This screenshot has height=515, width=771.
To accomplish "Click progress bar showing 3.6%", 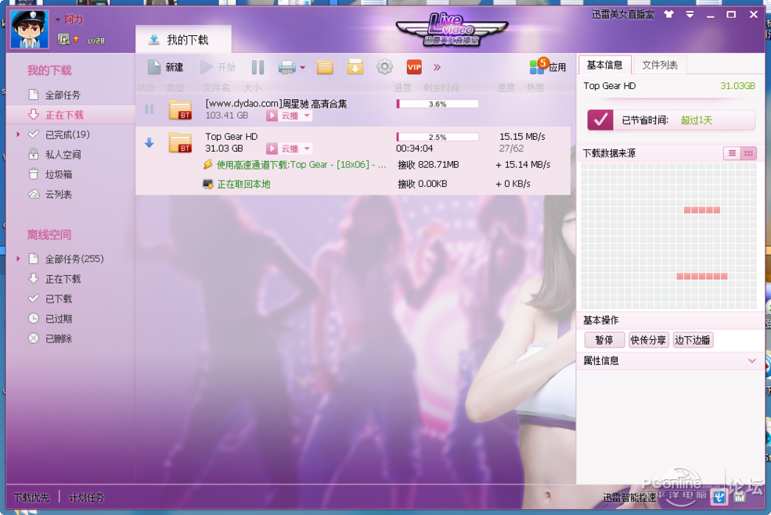I will pyautogui.click(x=437, y=104).
